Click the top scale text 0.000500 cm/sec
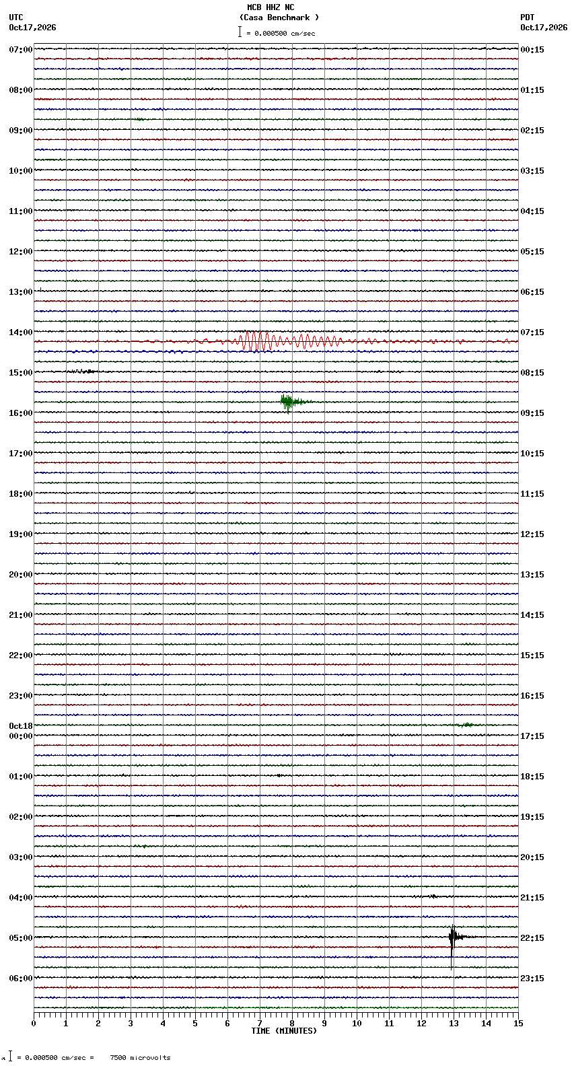Image resolution: width=572 pixels, height=1066 pixels. [x=285, y=33]
